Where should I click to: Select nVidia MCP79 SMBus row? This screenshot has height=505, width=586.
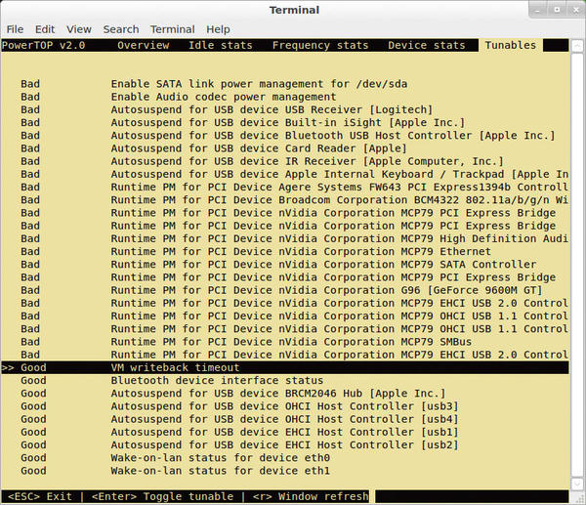[285, 342]
